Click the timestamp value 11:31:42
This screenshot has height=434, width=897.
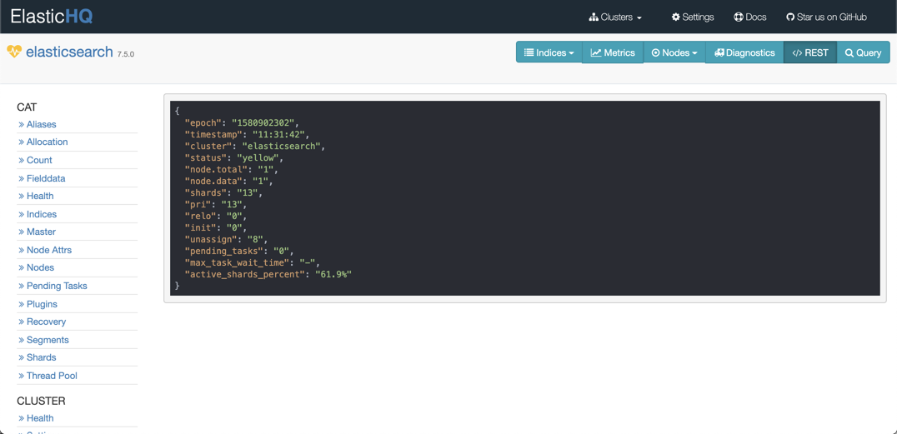click(277, 134)
